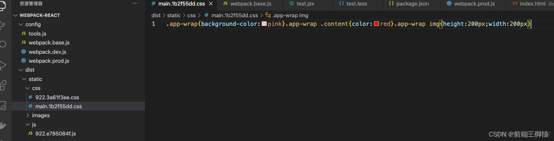The height and width of the screenshot is (141, 554).
Task: Click the JS icon beside webpack.base.js in tree
Action: coord(24,42)
